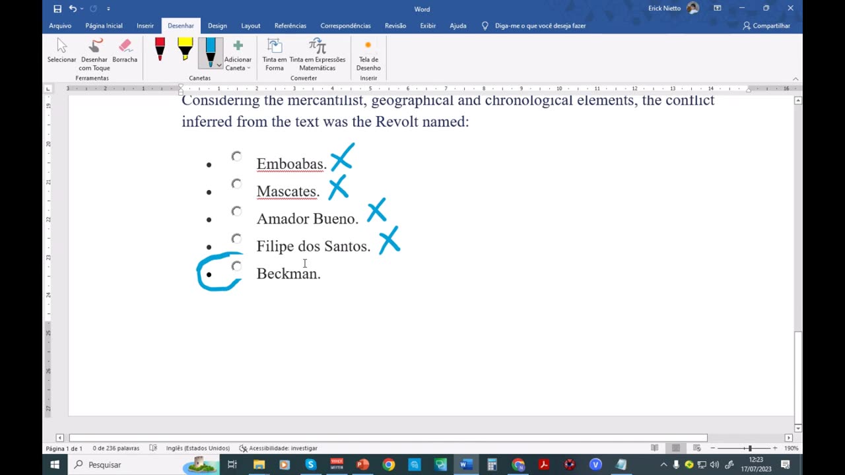Collapse the ribbon with the chevron
845x475 pixels.
click(795, 79)
